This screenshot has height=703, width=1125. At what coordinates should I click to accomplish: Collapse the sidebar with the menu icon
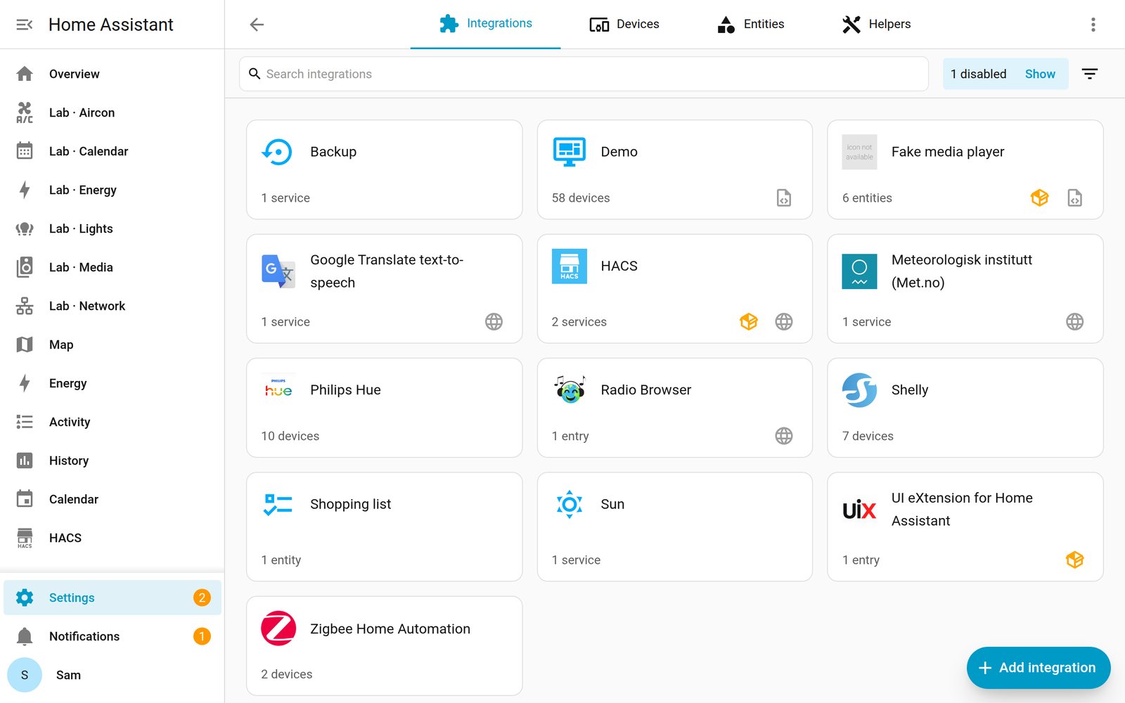25,25
